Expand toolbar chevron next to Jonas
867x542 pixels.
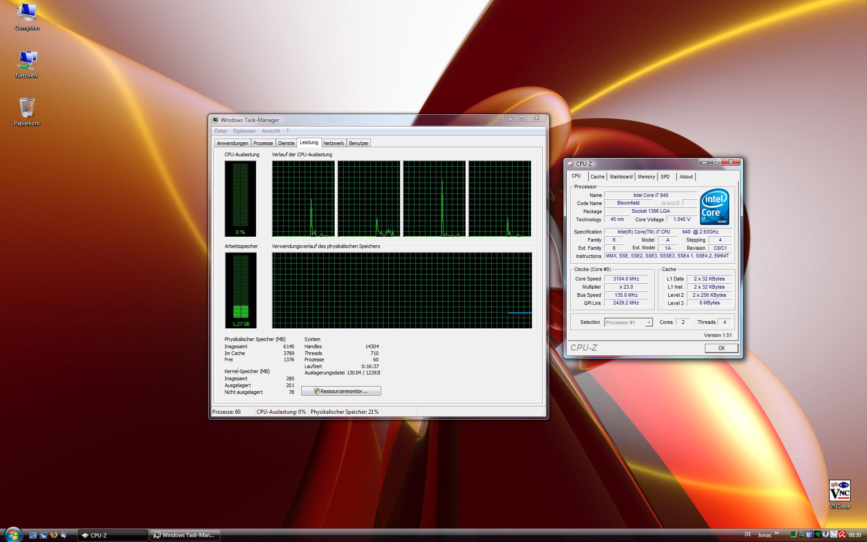776,533
